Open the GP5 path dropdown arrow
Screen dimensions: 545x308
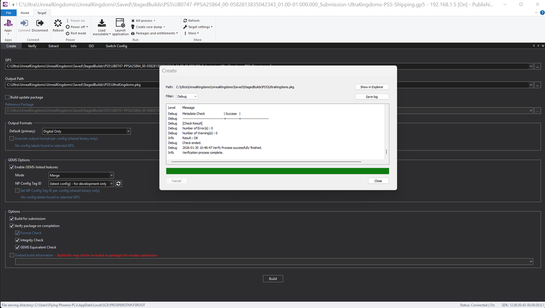pyautogui.click(x=531, y=66)
